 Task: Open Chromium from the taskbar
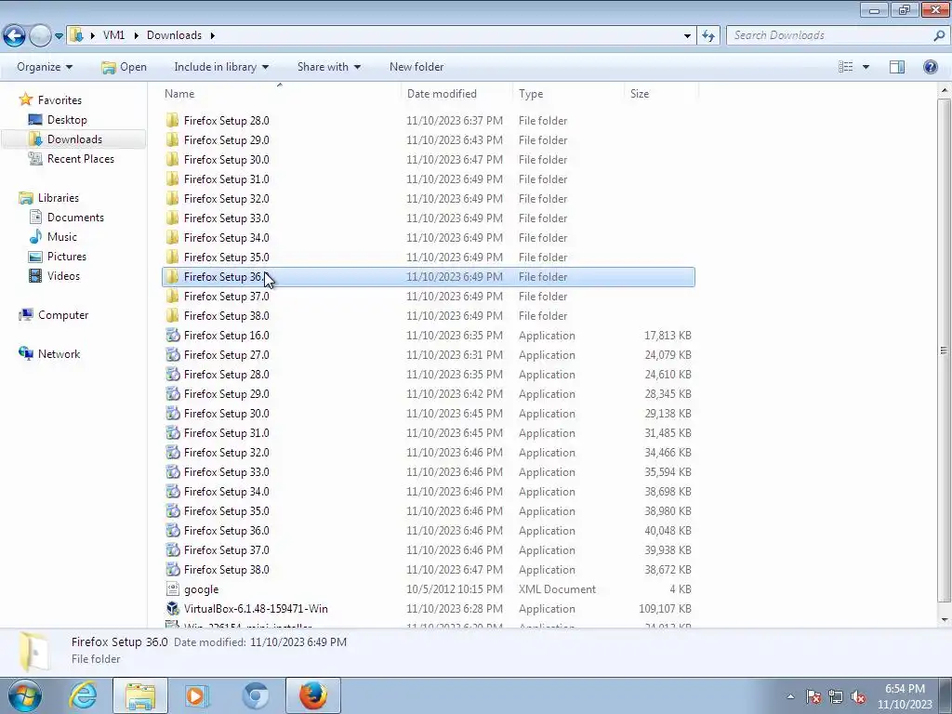pyautogui.click(x=255, y=695)
